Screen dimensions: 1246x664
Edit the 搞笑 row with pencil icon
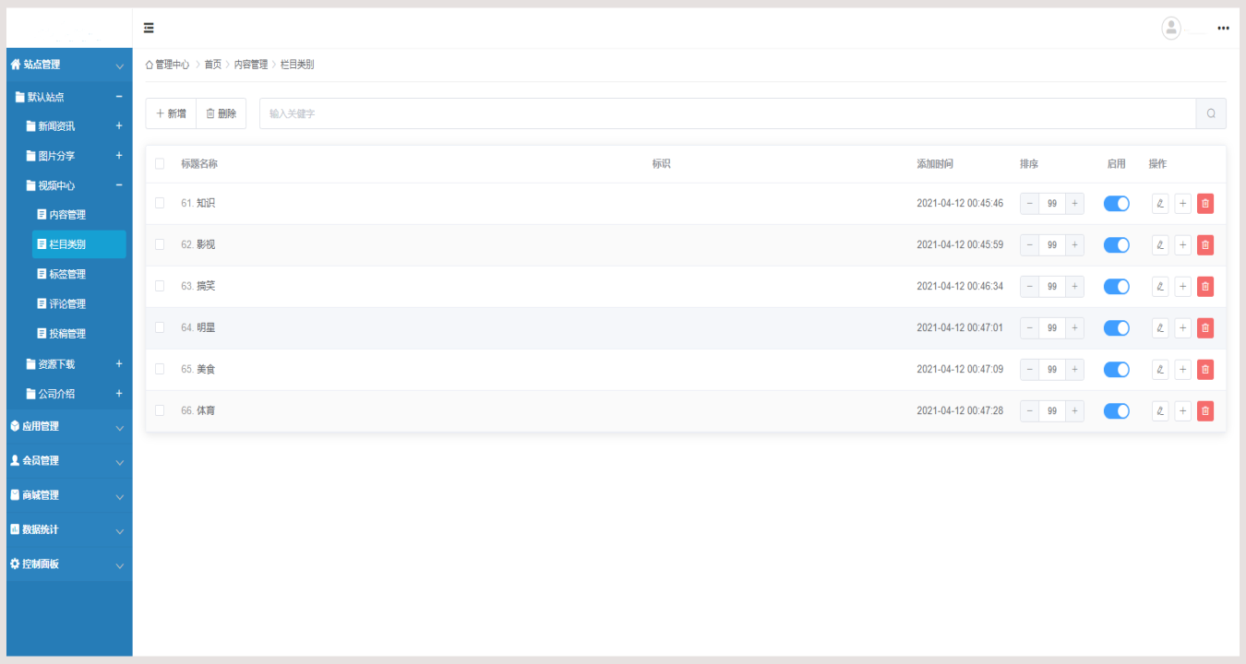pos(1160,287)
